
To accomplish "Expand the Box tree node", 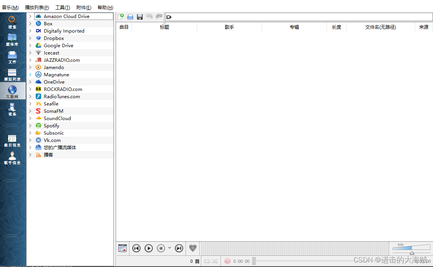I will 30,24.
